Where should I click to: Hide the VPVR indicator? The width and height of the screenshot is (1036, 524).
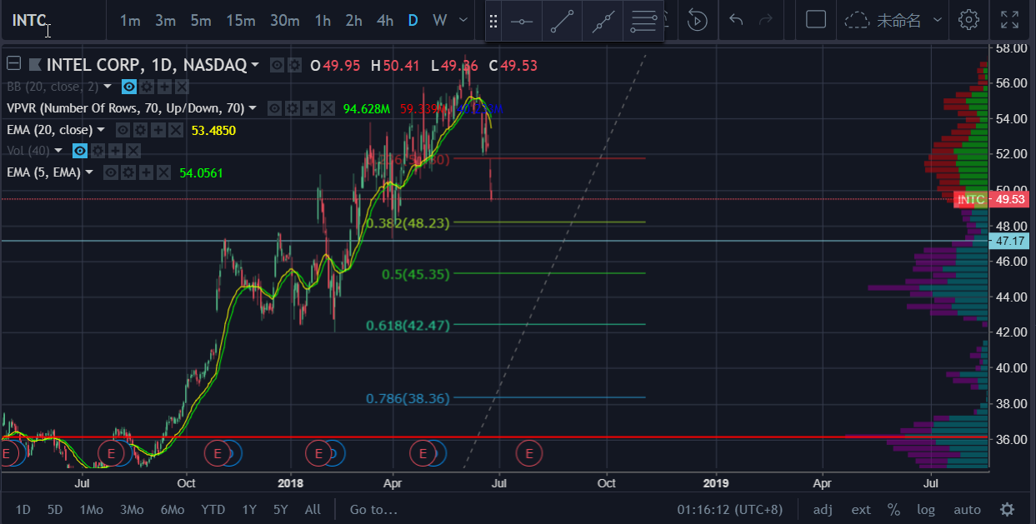275,108
